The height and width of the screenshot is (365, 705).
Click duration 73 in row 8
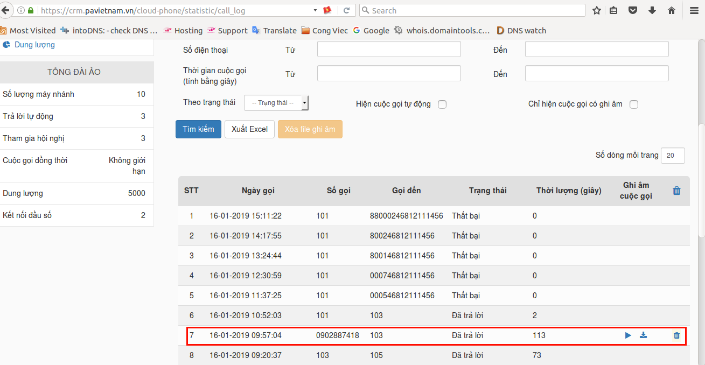click(x=537, y=355)
